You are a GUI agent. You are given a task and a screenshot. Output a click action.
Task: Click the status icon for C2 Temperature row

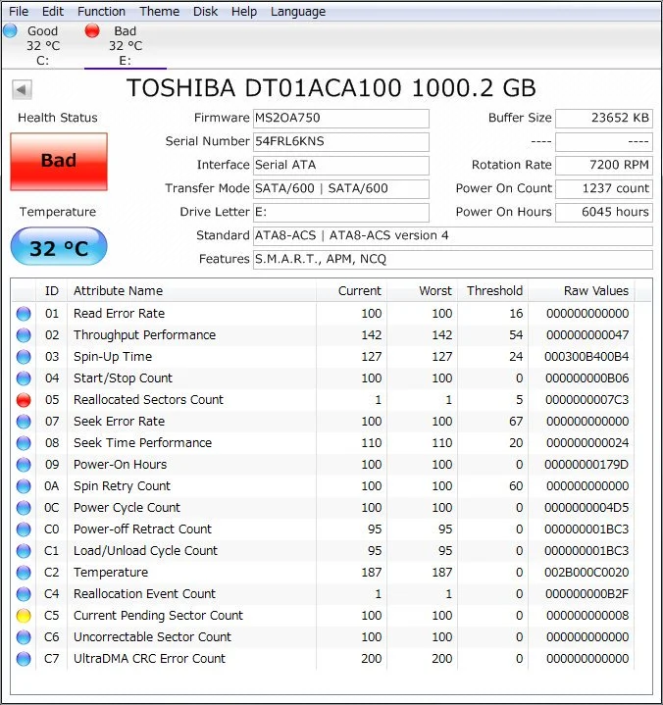24,573
